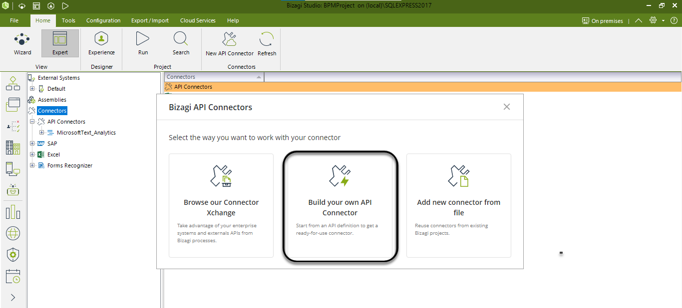Viewport: 682px width, 308px height.
Task: Collapse the API Connectors tree node
Action: tap(32, 122)
